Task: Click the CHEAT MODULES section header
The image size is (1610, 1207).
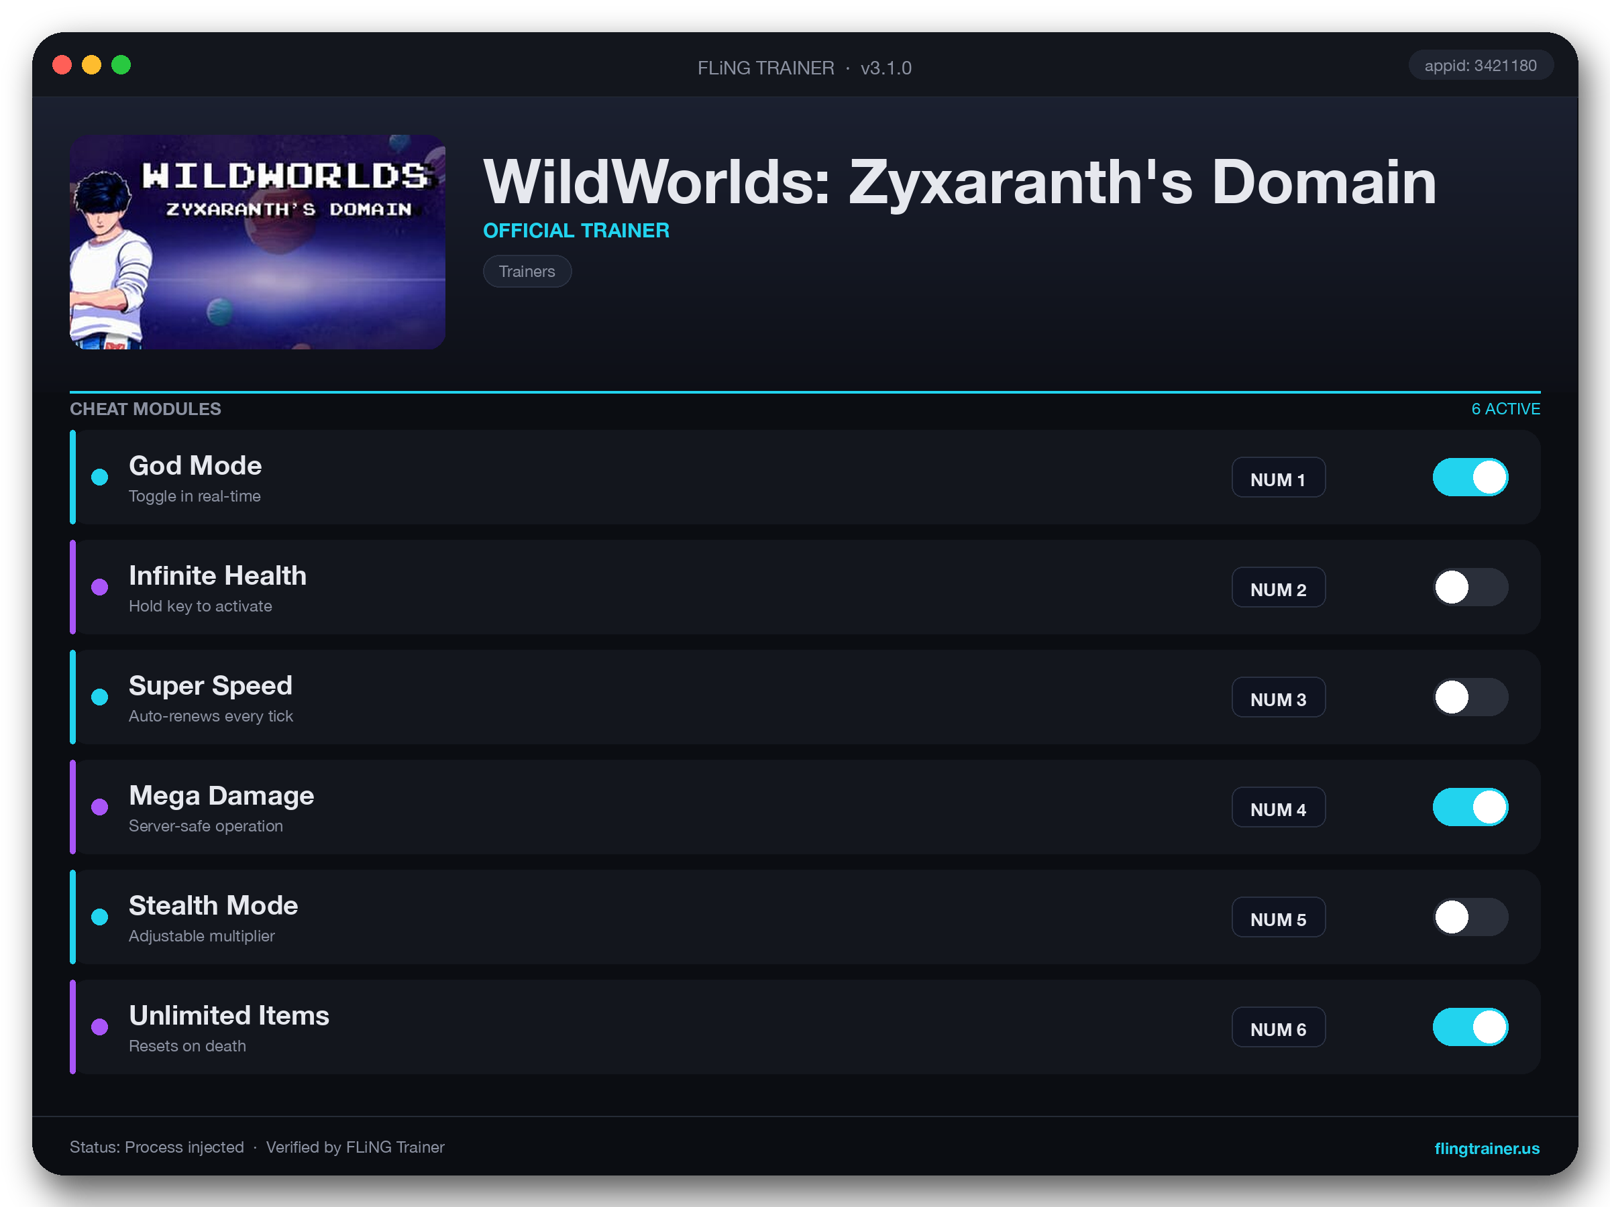Action: click(146, 409)
